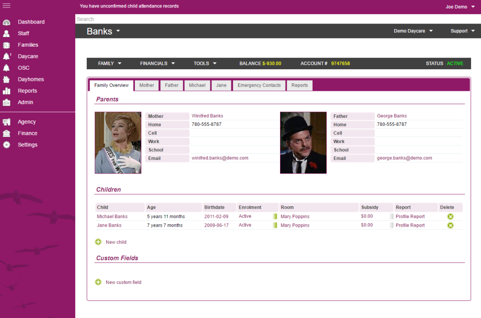Open the family Reports tab
481x318 pixels.
300,85
